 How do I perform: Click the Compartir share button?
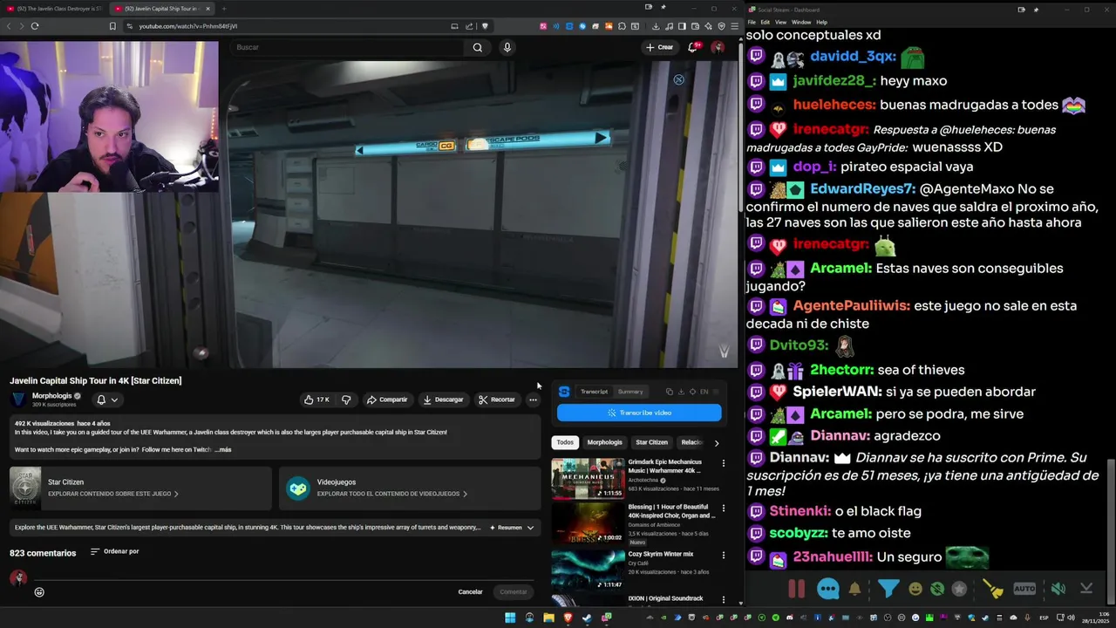387,399
